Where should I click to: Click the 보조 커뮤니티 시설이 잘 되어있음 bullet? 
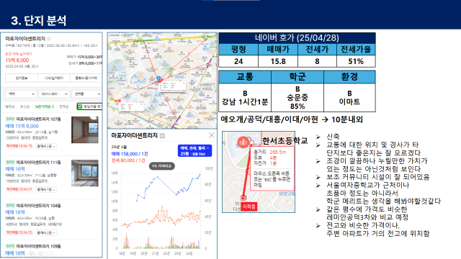pyautogui.click(x=377, y=177)
